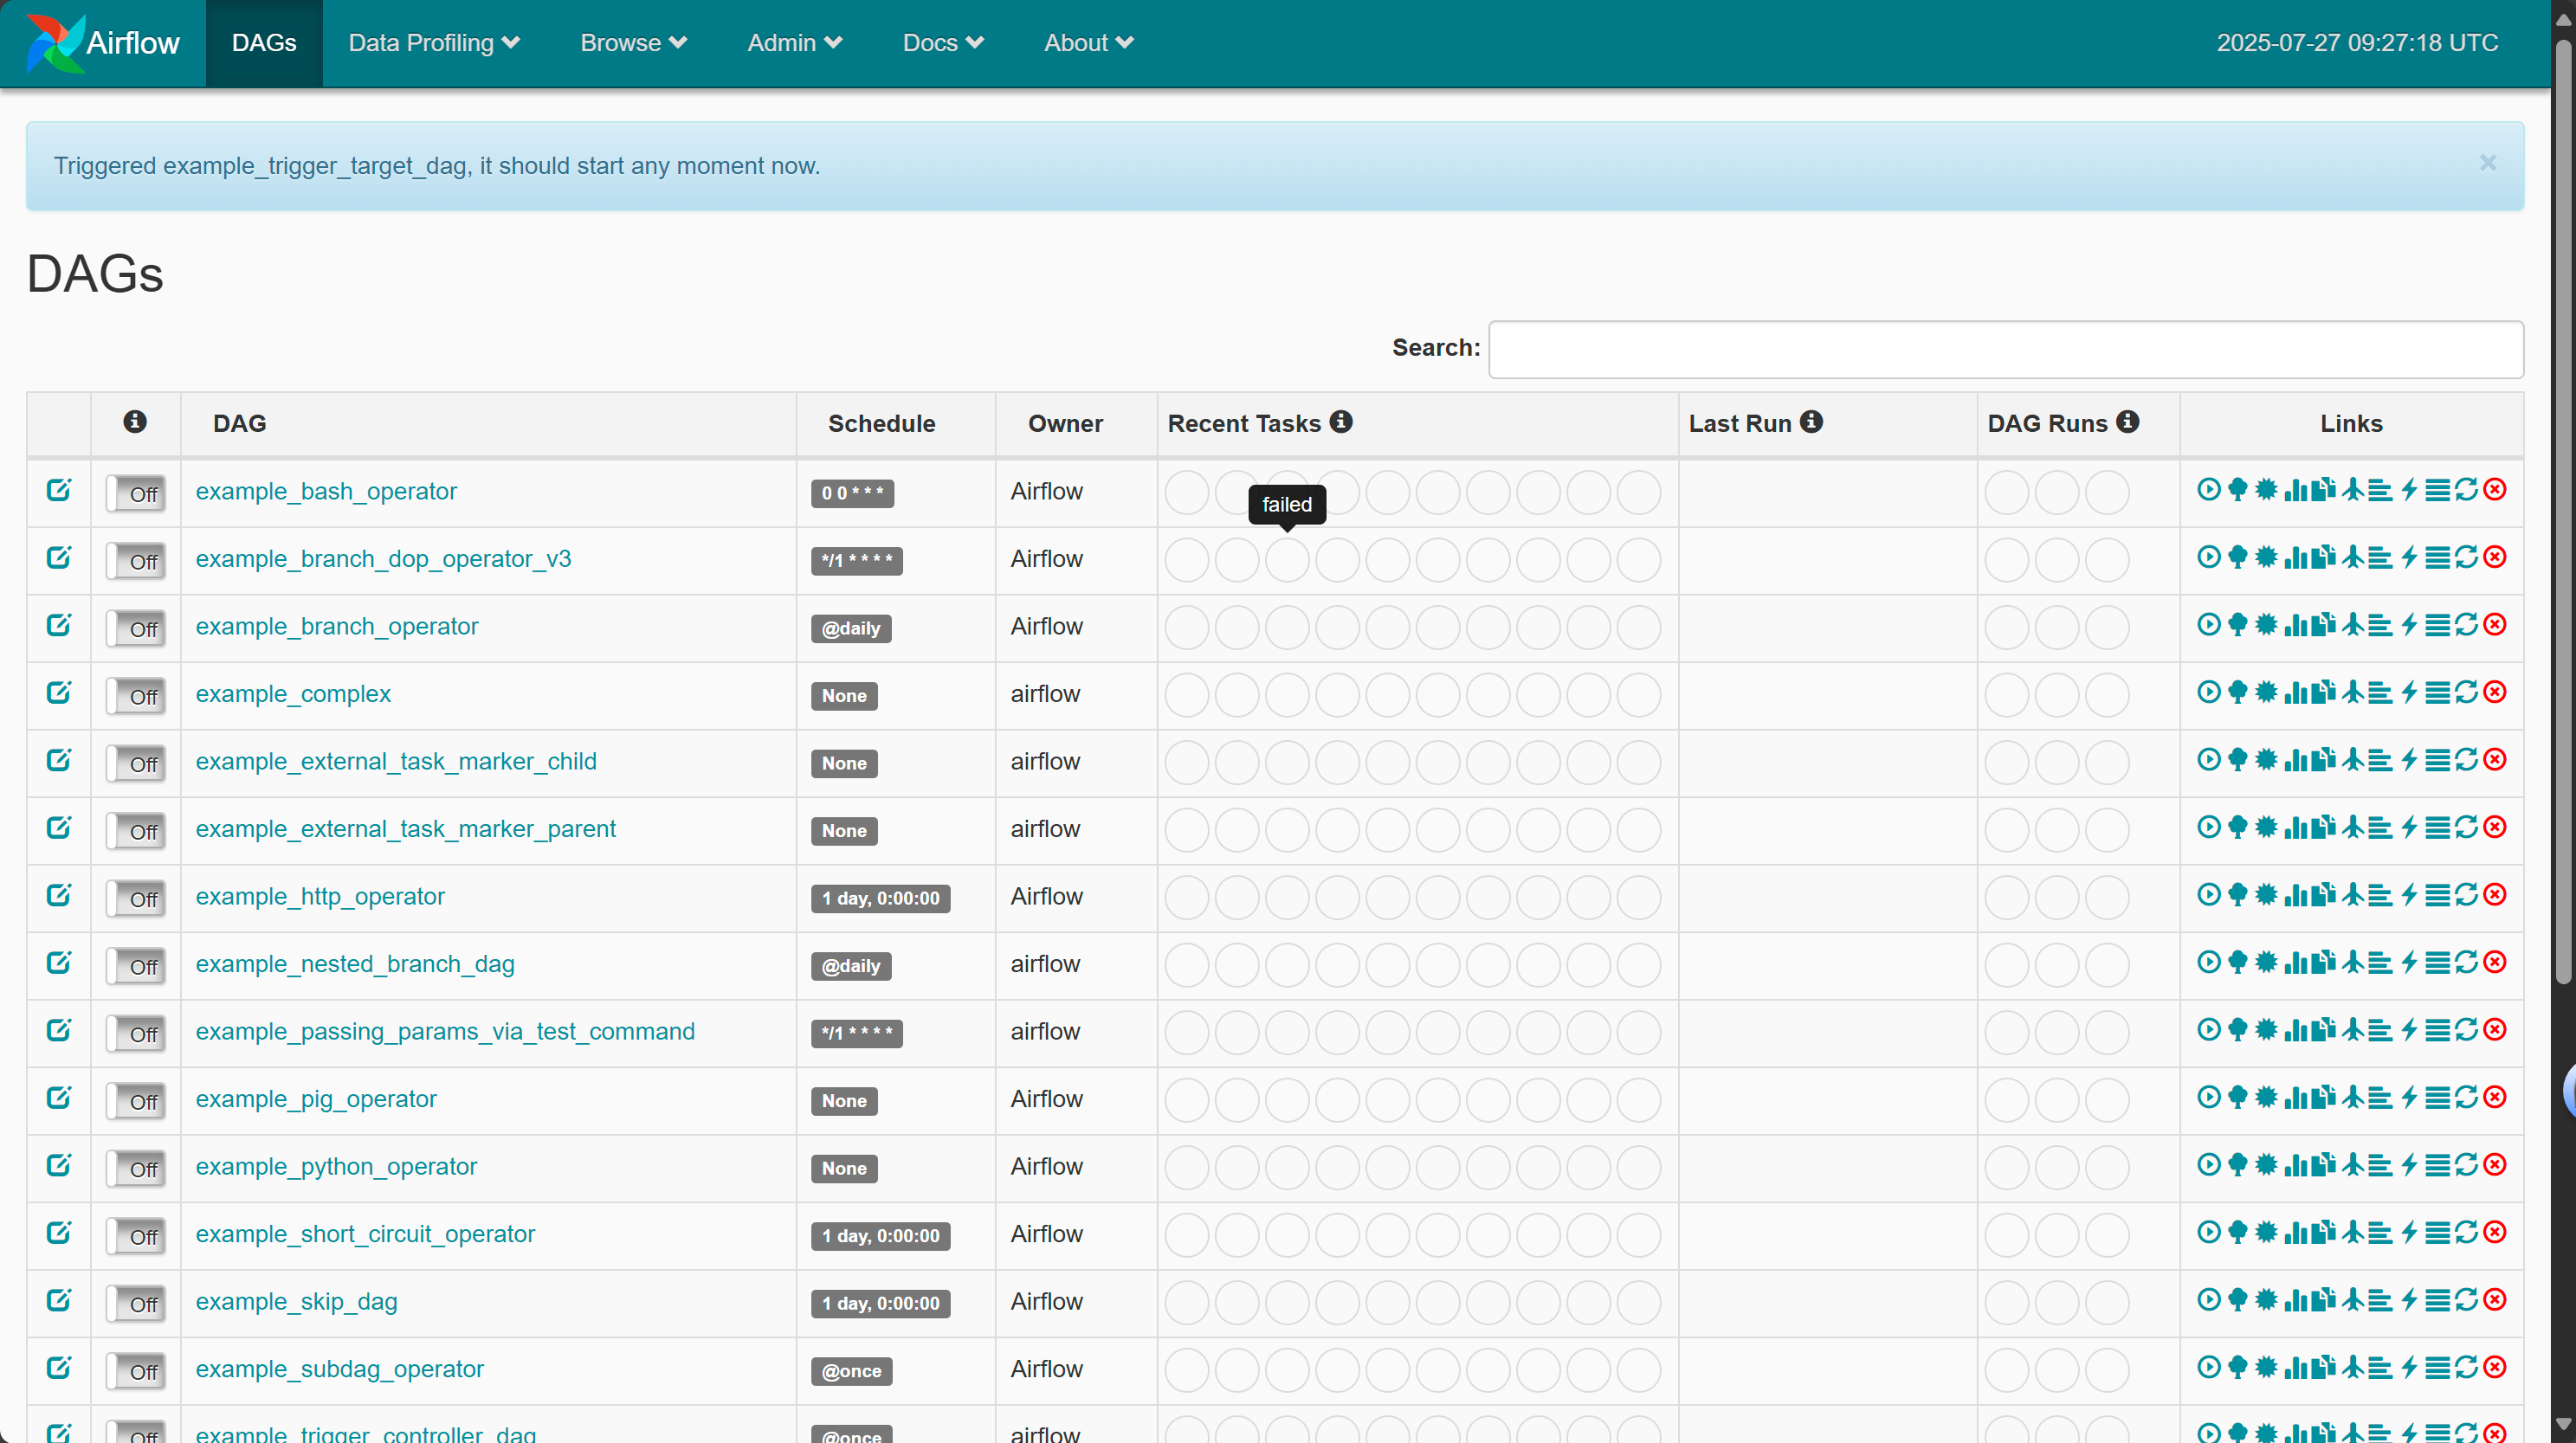The height and width of the screenshot is (1443, 2576).
Task: Click the @once schedule badge for example_subdag_operator
Action: [x=851, y=1371]
